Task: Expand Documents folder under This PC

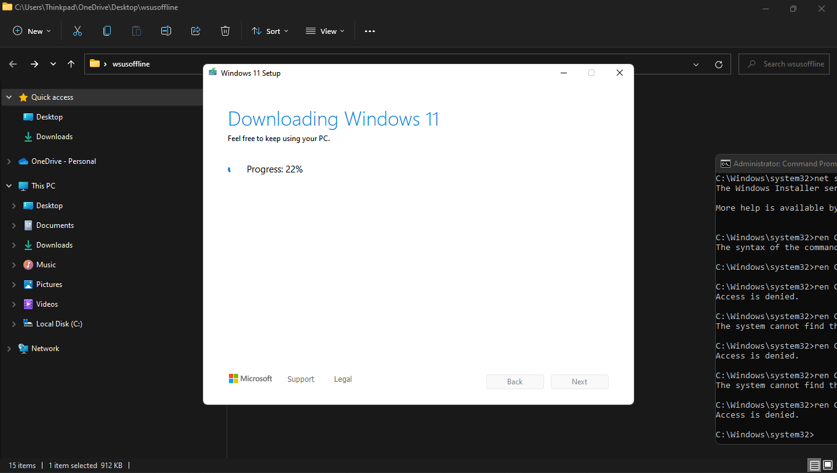Action: pyautogui.click(x=14, y=225)
